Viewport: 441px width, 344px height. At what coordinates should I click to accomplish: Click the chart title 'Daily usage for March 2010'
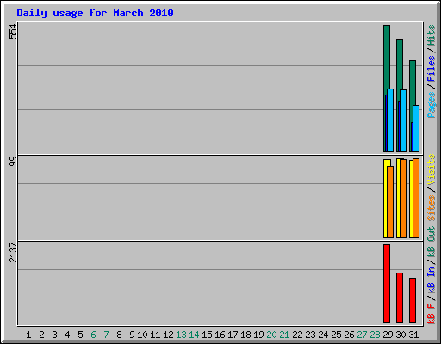tap(95, 13)
